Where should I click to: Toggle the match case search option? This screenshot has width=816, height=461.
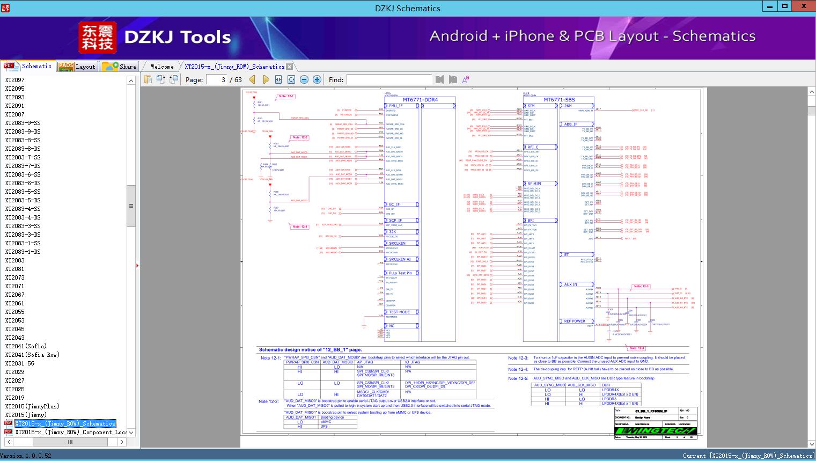[x=466, y=79]
